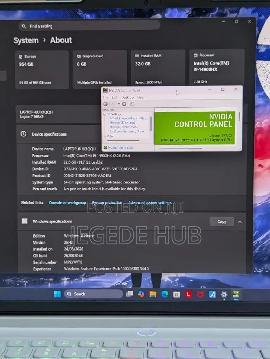Click the search magnifier icon in Settings
The height and width of the screenshot is (359, 270).
point(24,26)
